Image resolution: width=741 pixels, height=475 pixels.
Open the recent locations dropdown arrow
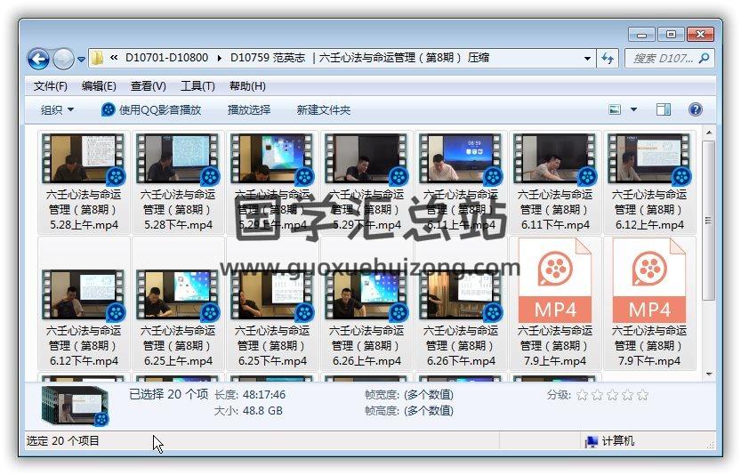coord(82,60)
